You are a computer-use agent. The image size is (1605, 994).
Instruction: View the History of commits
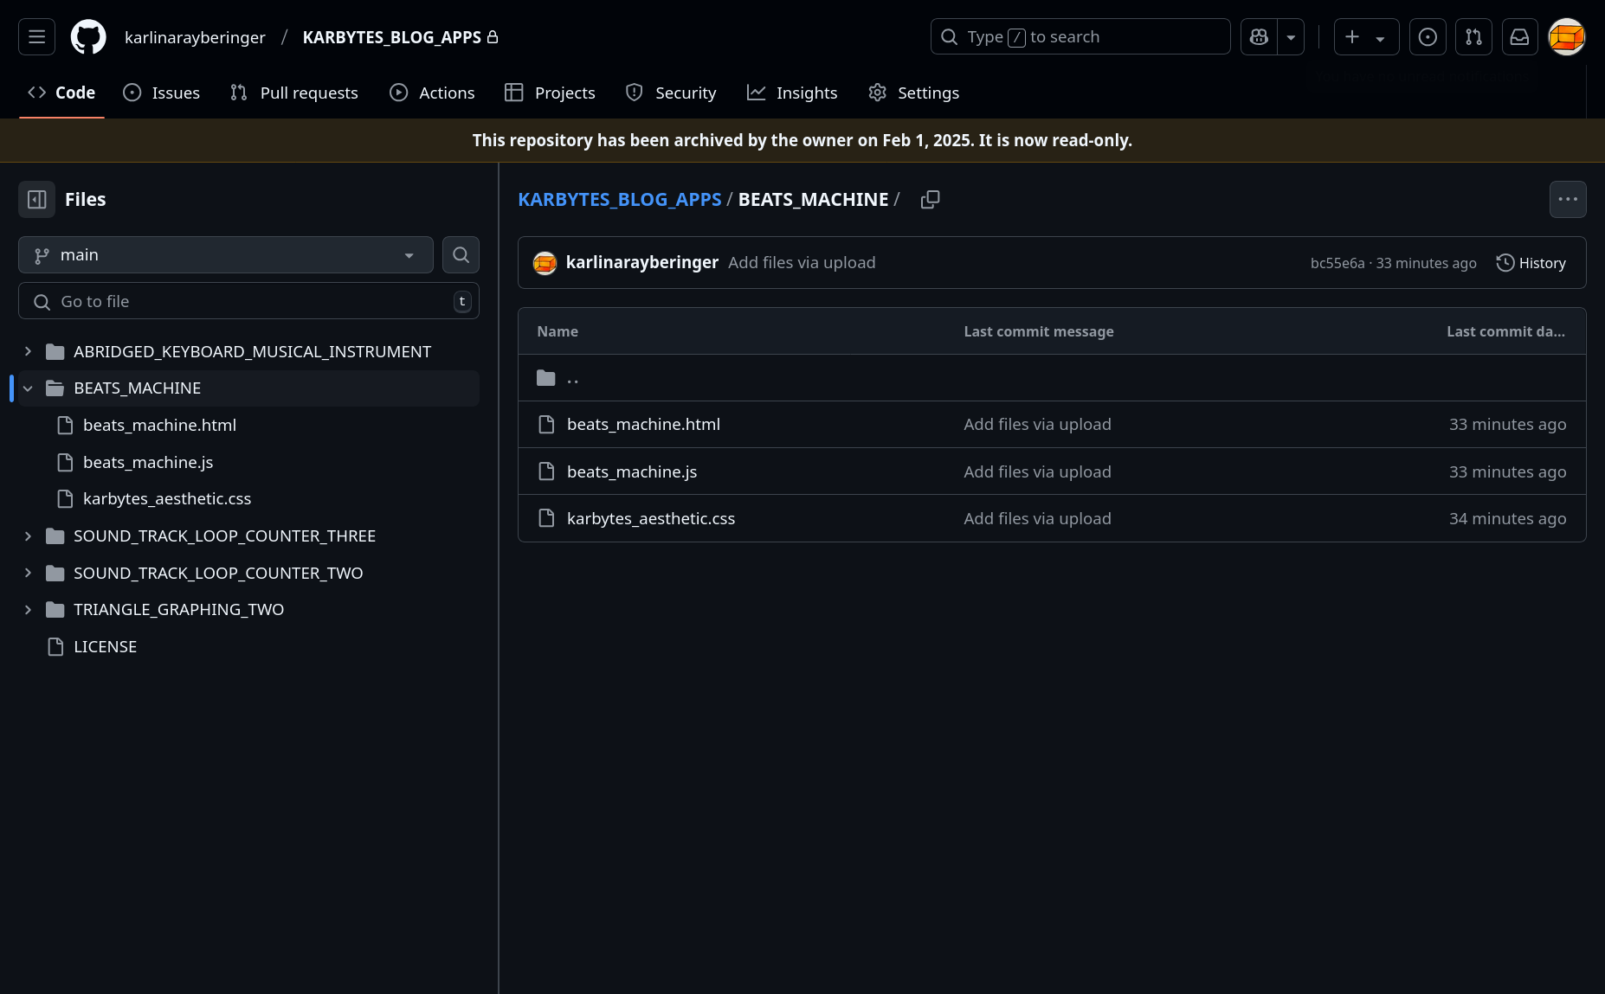[x=1531, y=263]
